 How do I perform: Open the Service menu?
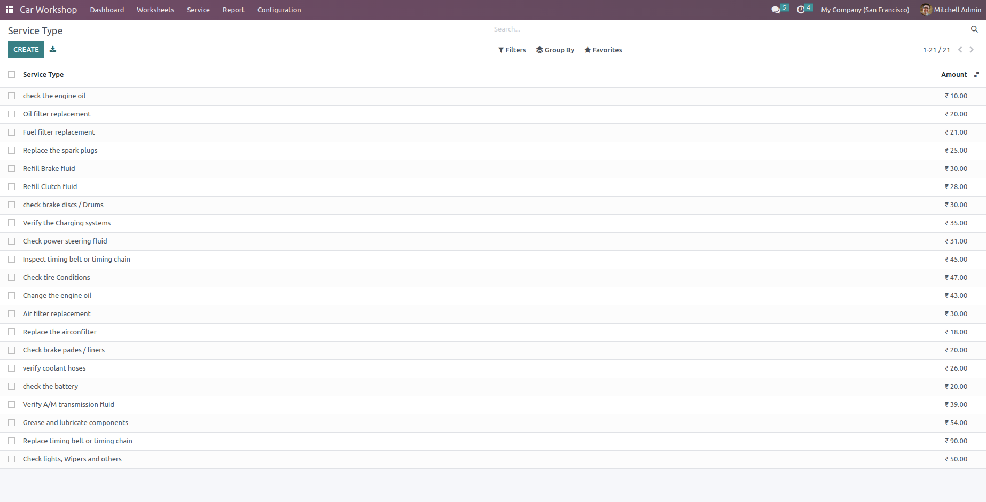tap(198, 10)
